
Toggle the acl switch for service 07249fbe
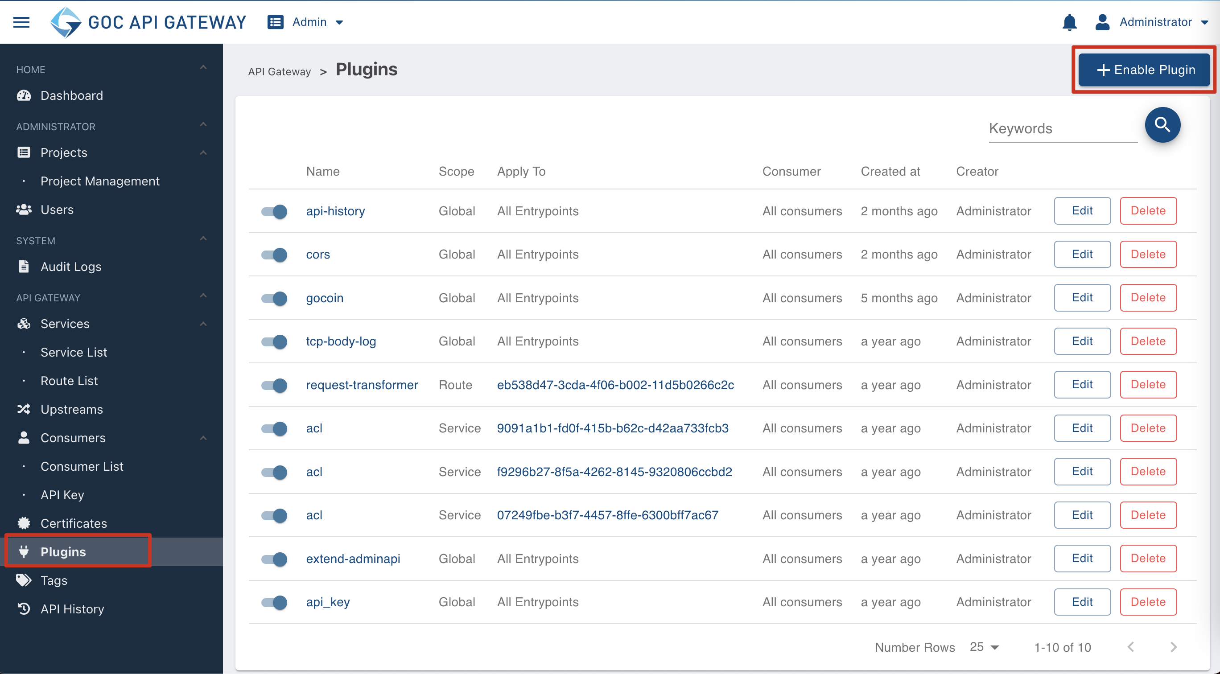tap(274, 515)
